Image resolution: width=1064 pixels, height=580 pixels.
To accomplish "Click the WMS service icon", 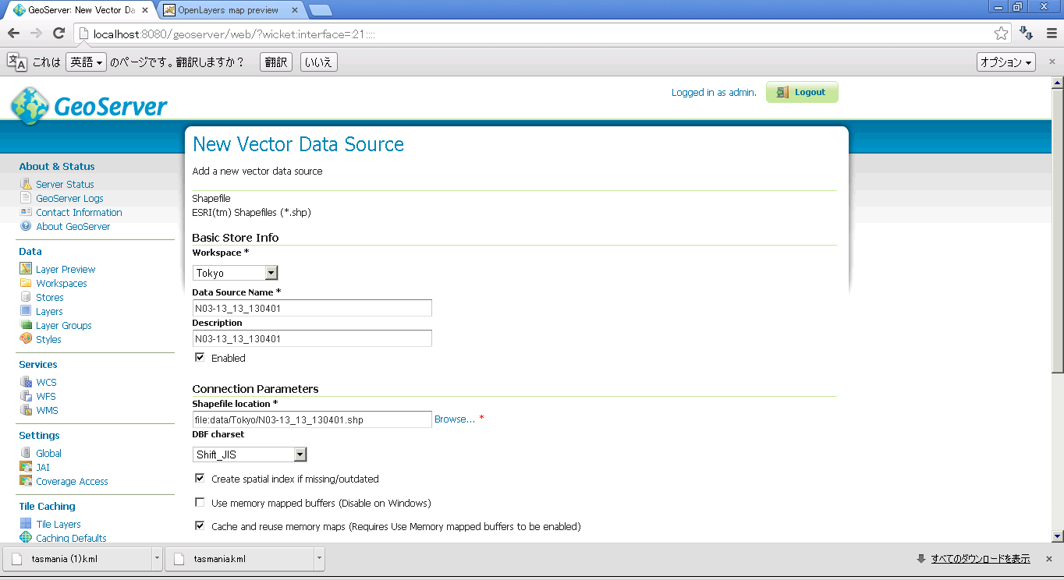I will [26, 410].
